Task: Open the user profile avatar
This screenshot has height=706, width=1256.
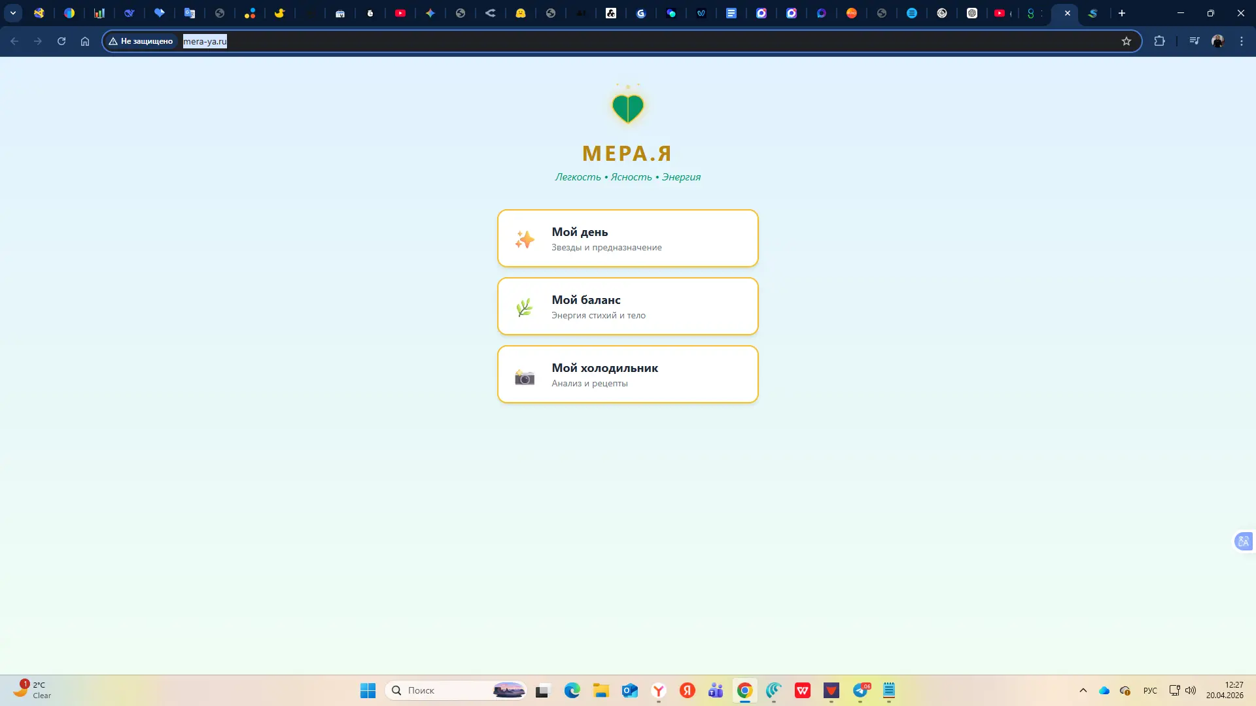Action: tap(1218, 41)
